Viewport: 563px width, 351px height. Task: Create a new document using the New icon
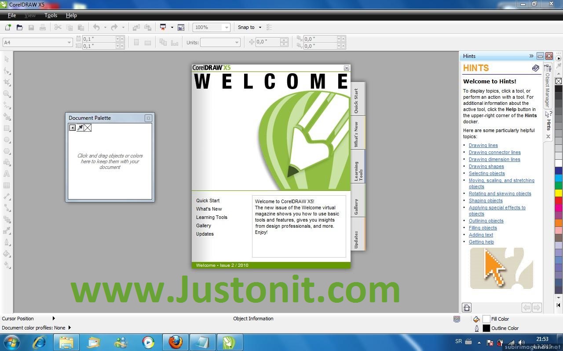[8, 27]
